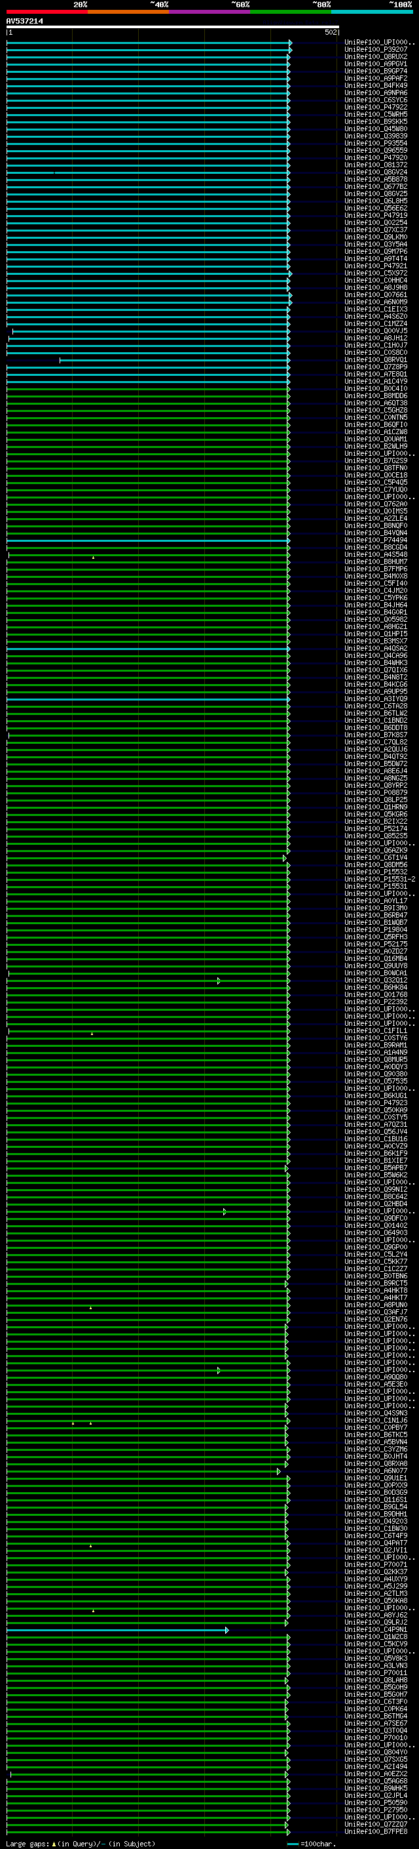Select the UniRef100_Q9LKM0 label
This screenshot has height=1849, width=419.
(x=376, y=237)
